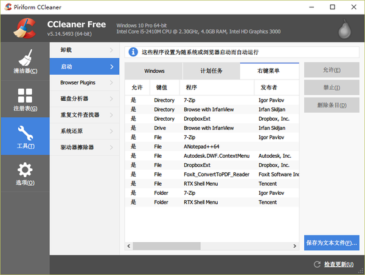Click chevron next to 重复文件查找器
The image size is (365, 275).
111,115
